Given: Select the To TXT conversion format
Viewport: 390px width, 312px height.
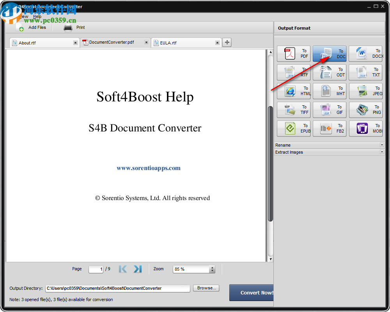Looking at the screenshot, I should click(365, 72).
